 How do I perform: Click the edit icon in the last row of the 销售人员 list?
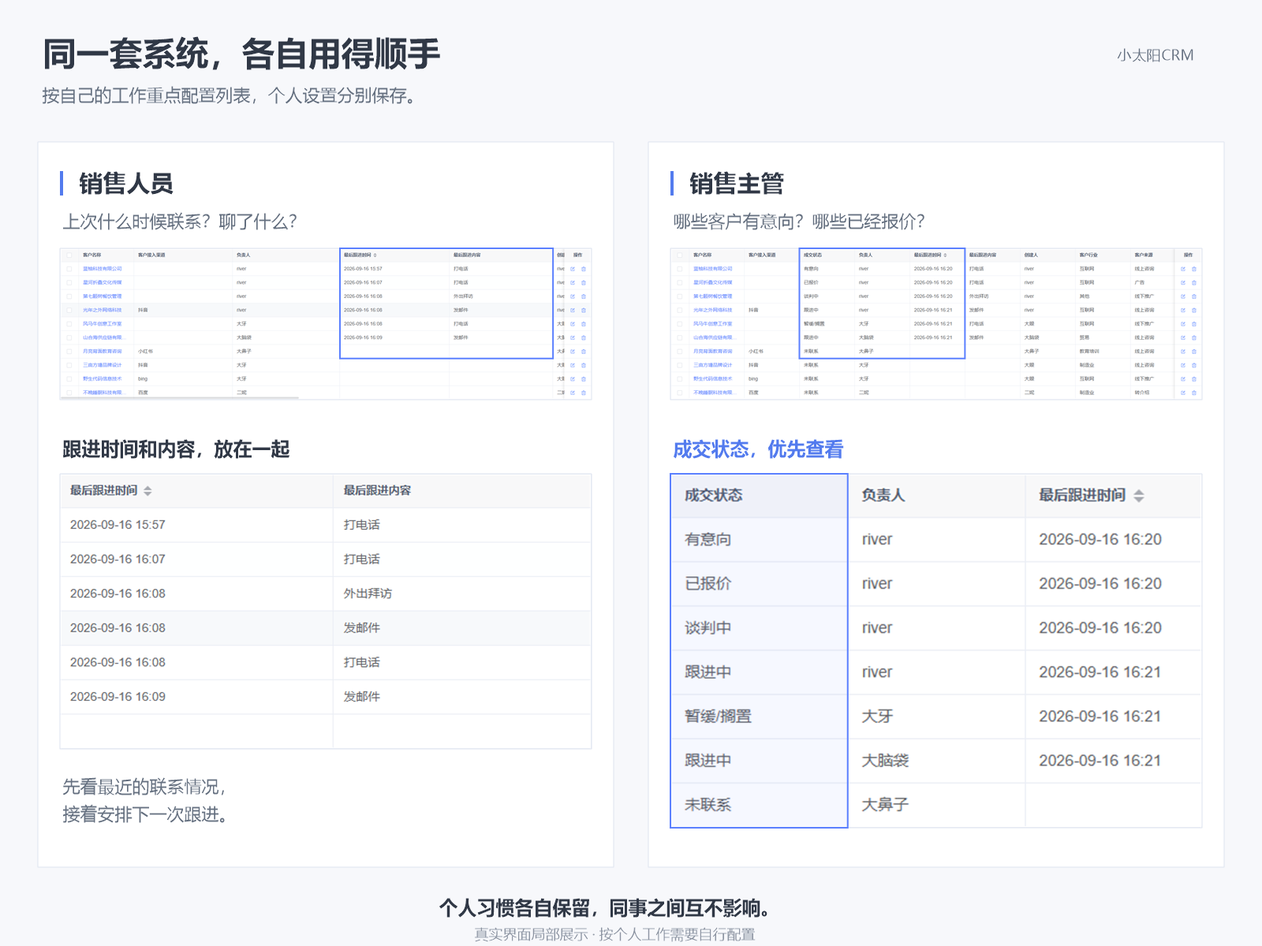point(573,393)
